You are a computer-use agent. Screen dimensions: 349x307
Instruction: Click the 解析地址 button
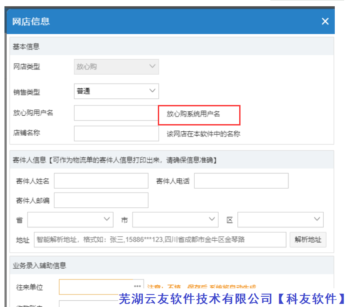point(308,239)
